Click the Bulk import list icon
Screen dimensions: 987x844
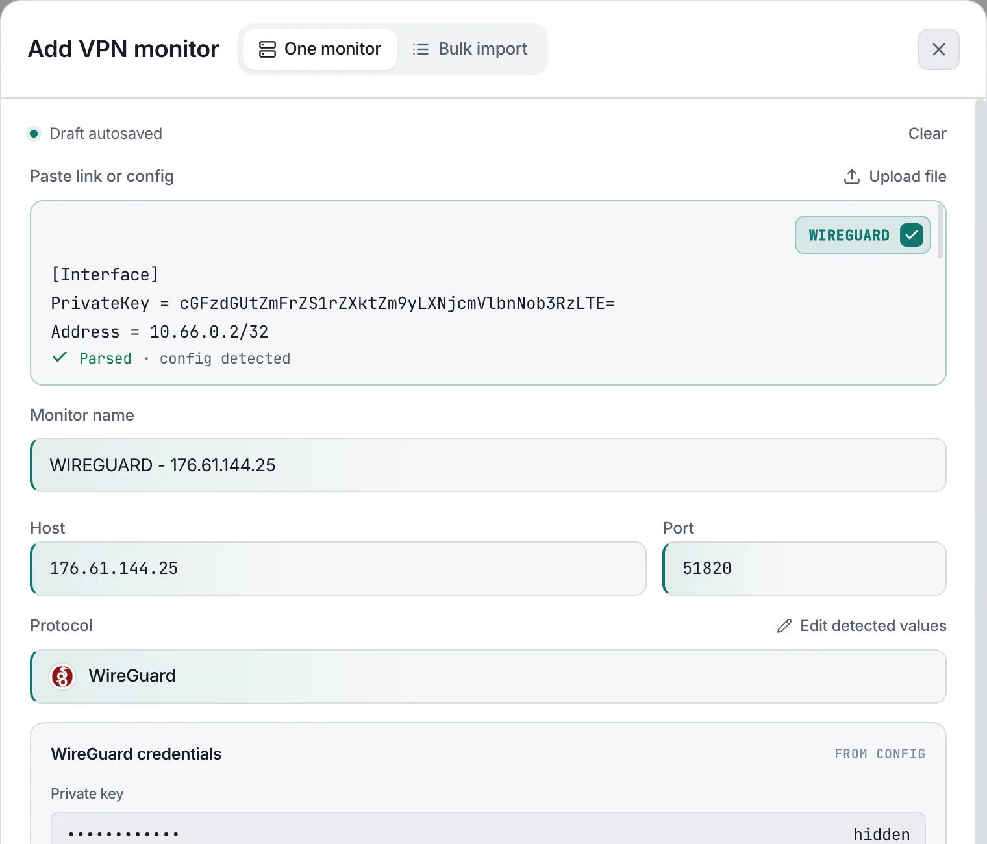[x=421, y=49]
